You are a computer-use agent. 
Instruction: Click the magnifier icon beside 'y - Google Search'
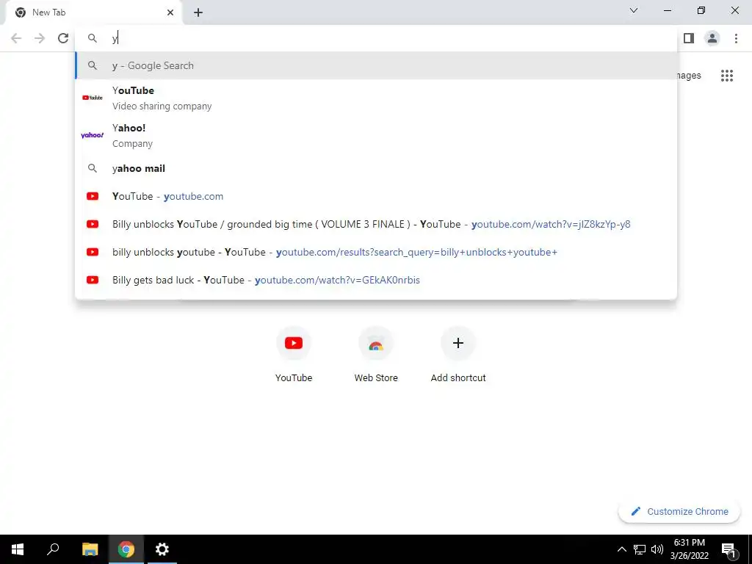click(x=93, y=65)
